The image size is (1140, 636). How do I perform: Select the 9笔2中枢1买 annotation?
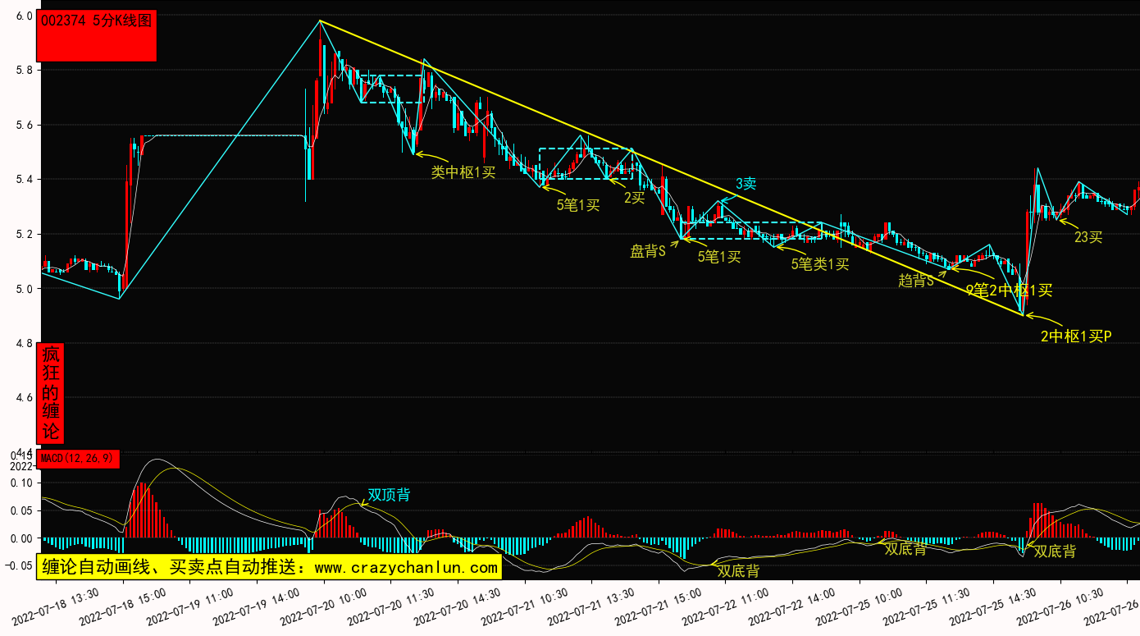pos(1009,290)
